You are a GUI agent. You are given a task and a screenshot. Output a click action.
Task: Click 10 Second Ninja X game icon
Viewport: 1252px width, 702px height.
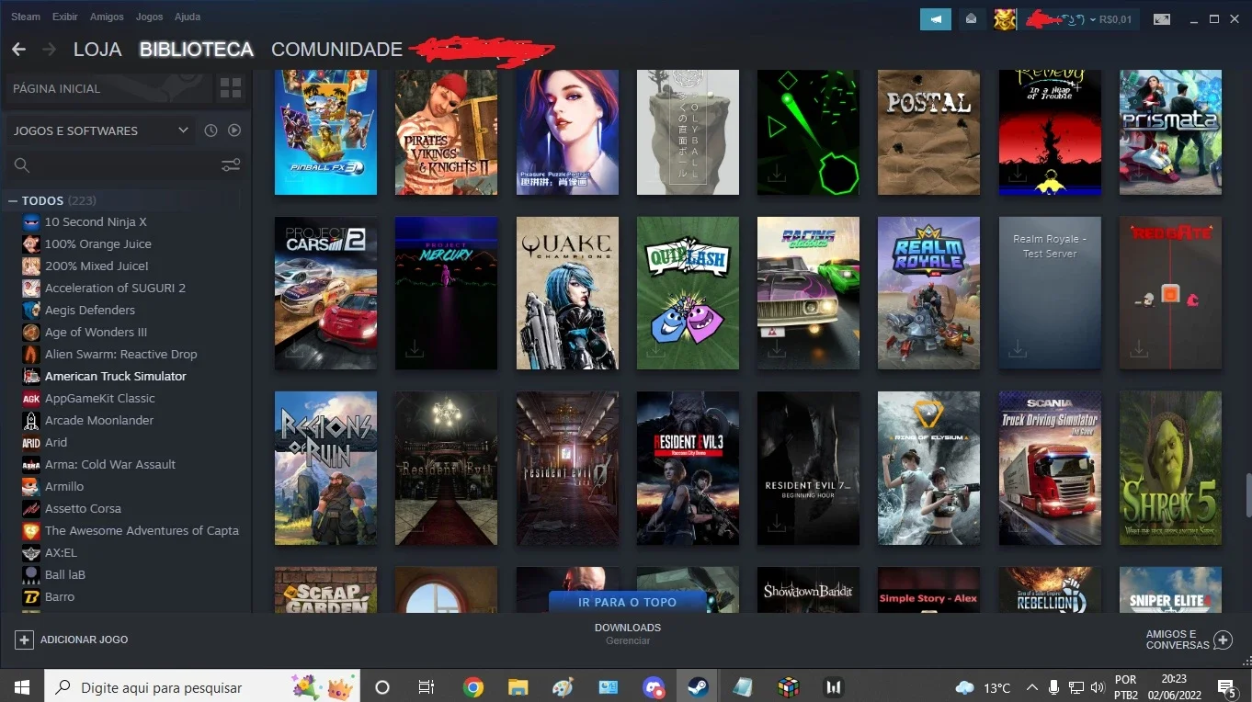[31, 221]
